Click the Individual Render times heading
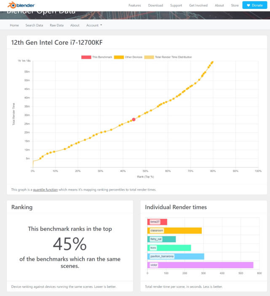Image resolution: width=270 pixels, height=296 pixels. (176, 207)
